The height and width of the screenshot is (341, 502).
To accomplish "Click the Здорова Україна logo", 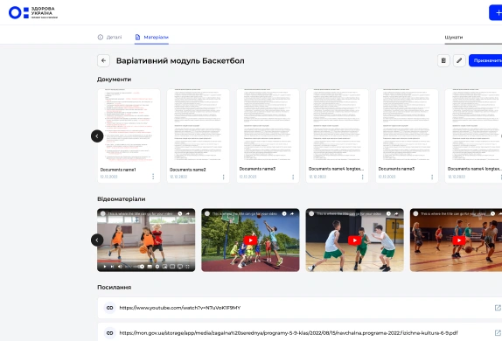I will point(33,13).
